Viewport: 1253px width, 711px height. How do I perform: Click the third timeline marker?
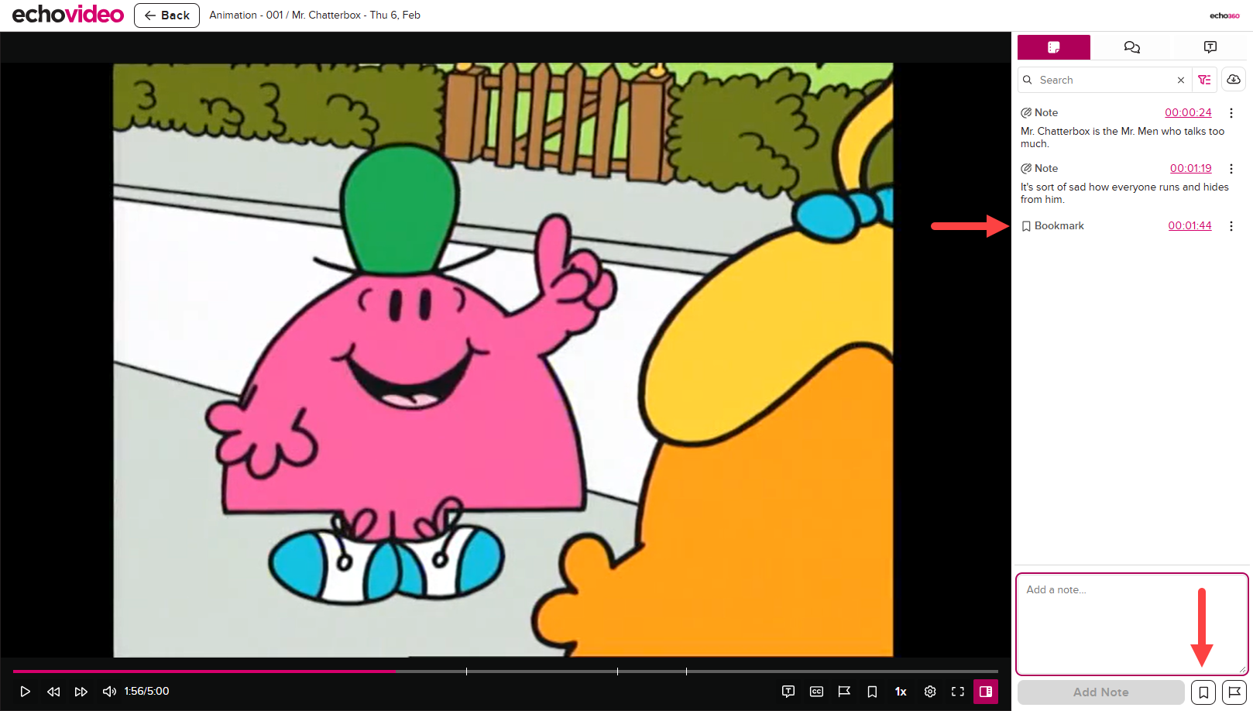pyautogui.click(x=686, y=671)
